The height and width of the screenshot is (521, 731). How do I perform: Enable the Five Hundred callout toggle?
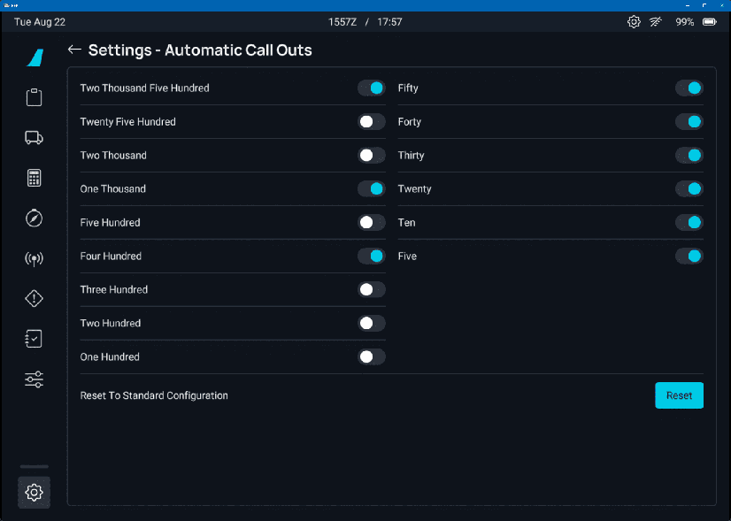pos(372,223)
